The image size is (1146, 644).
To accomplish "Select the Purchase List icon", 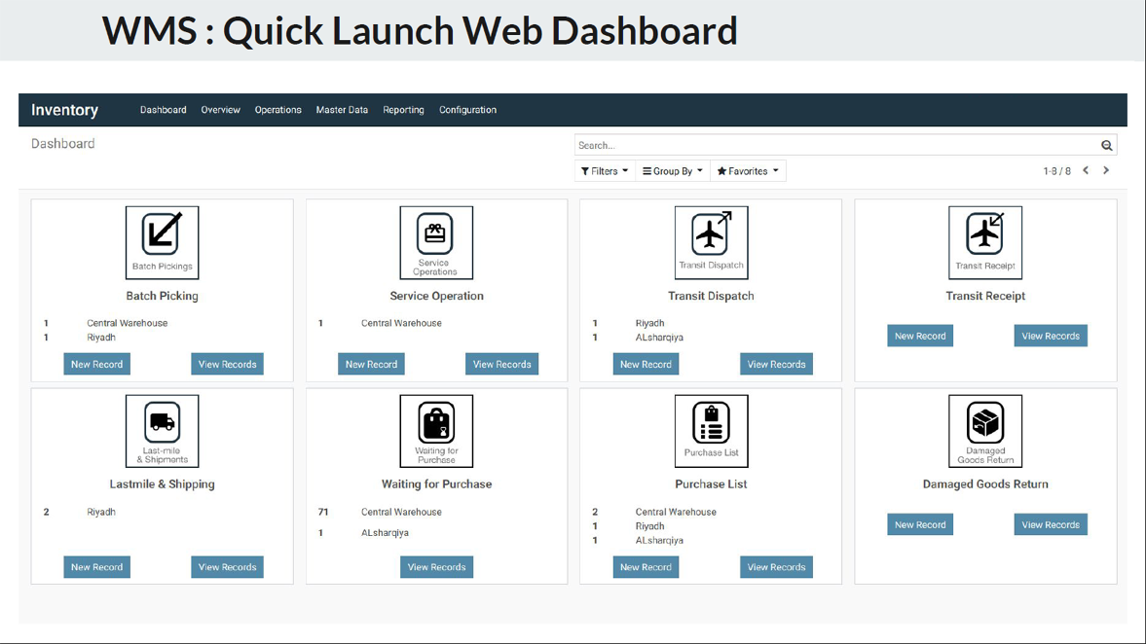I will pos(711,431).
